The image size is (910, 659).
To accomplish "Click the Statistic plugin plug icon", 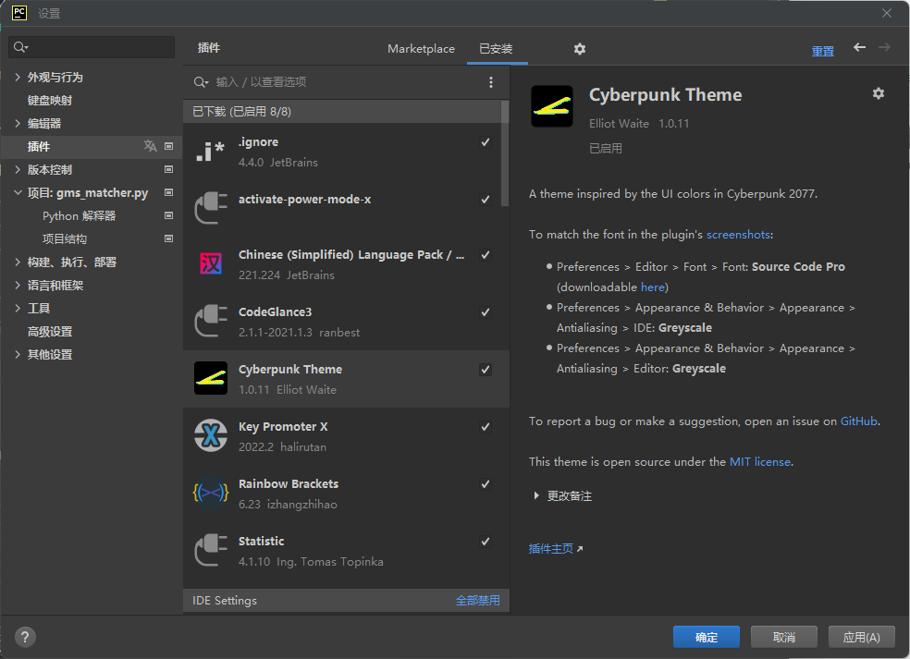I will [x=210, y=550].
